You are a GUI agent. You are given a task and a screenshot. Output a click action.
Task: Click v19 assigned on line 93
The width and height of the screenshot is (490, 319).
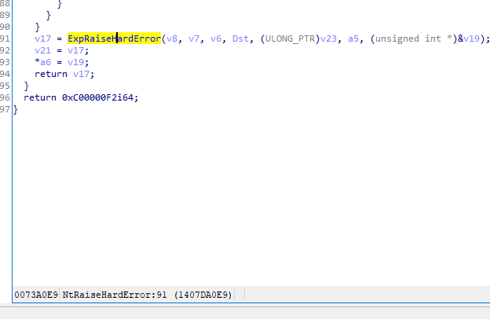click(75, 62)
